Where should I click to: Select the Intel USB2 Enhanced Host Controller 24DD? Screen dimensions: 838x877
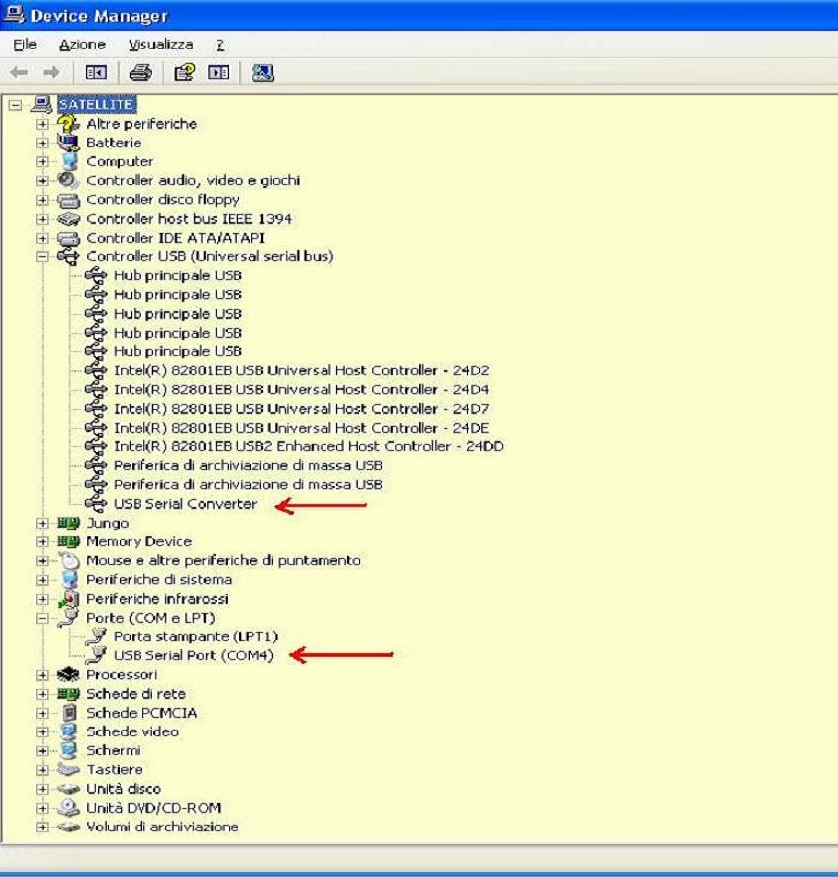(x=308, y=446)
